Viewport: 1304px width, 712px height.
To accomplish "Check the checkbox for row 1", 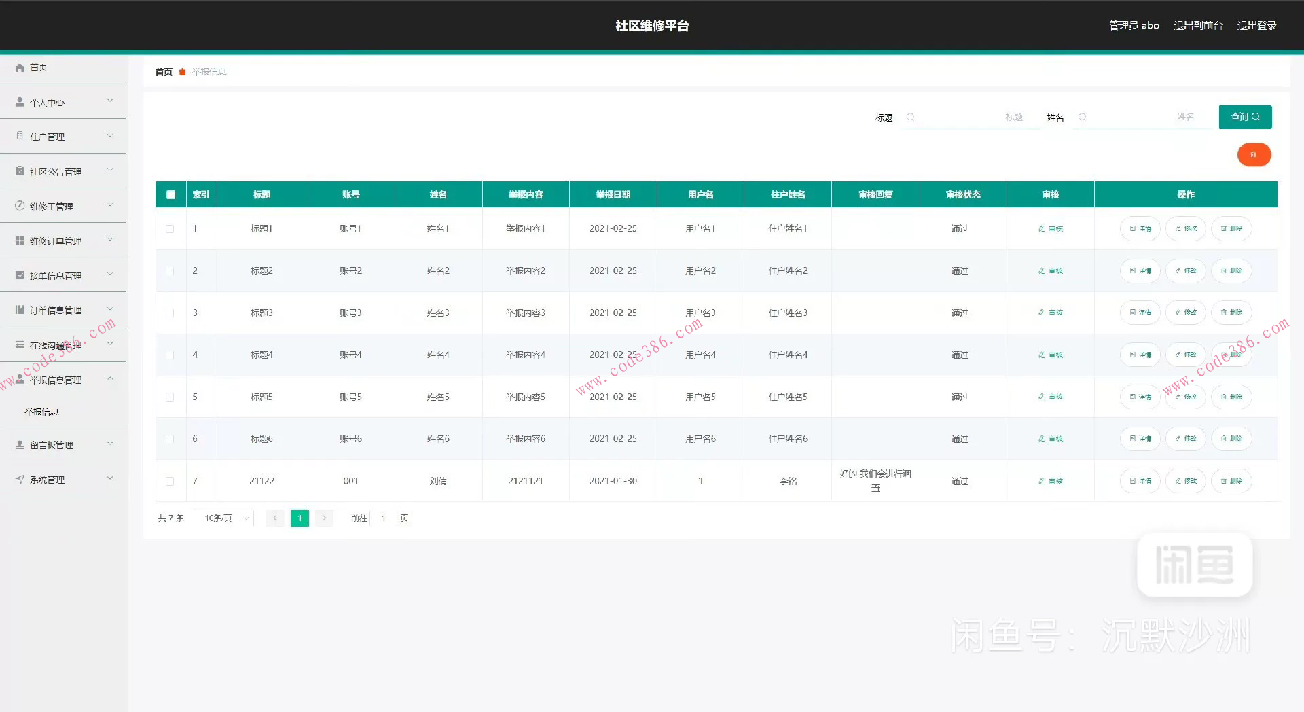I will tap(170, 229).
